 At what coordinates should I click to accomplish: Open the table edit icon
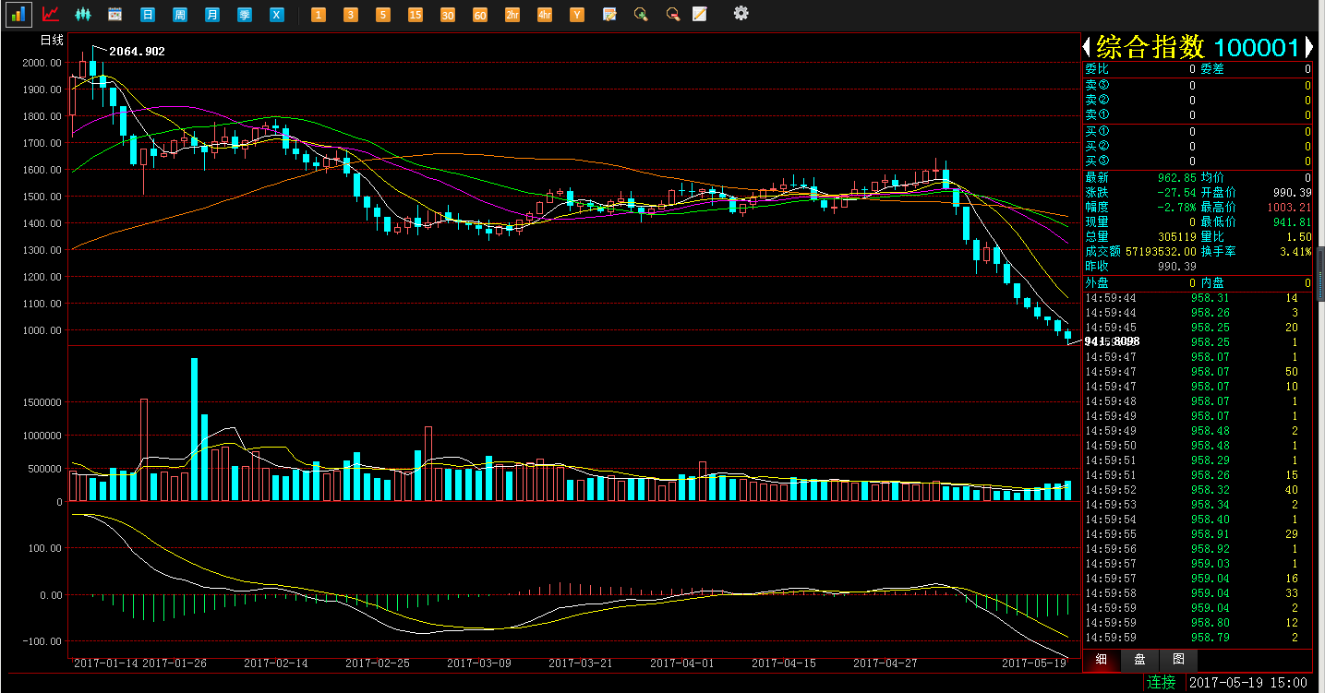609,15
